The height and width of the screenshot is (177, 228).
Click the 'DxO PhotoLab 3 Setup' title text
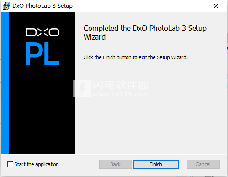coord(42,6)
